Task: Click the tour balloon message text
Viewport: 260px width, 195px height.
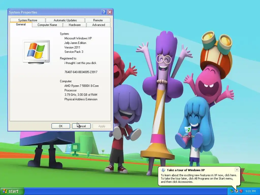Action: pyautogui.click(x=199, y=178)
